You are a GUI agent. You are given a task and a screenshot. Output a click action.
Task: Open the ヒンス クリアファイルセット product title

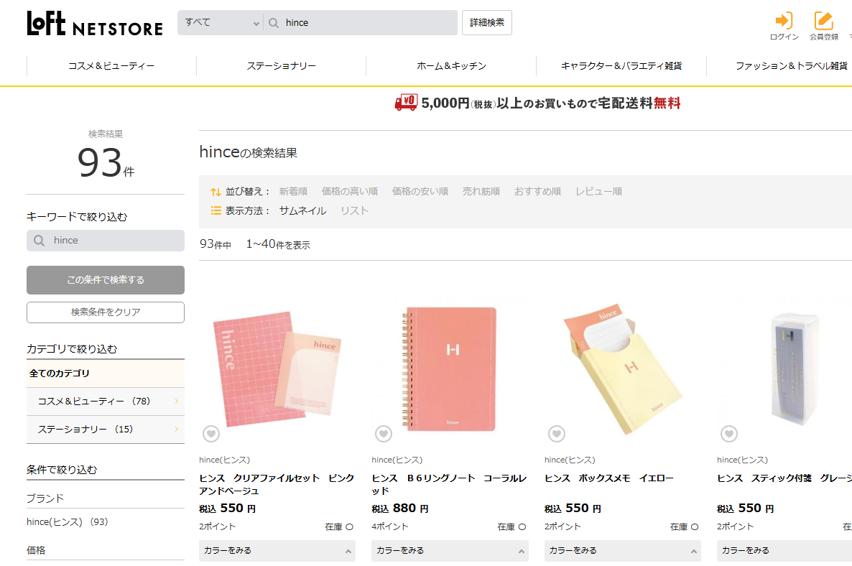(x=277, y=485)
